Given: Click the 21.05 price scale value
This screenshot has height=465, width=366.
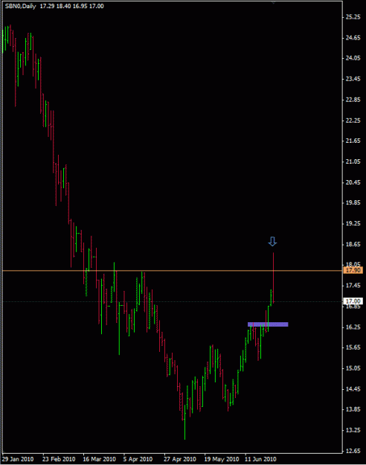Looking at the screenshot, I should [353, 161].
